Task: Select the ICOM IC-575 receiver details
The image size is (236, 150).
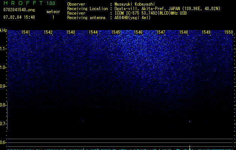Action: coord(150,13)
